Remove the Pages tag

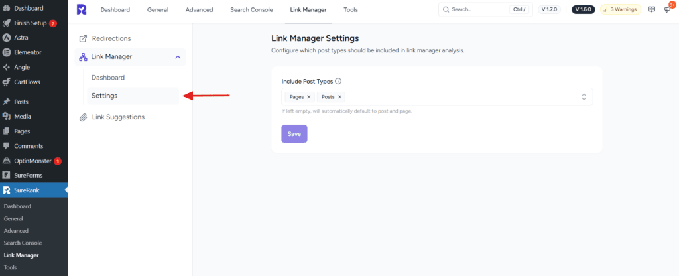tap(309, 97)
